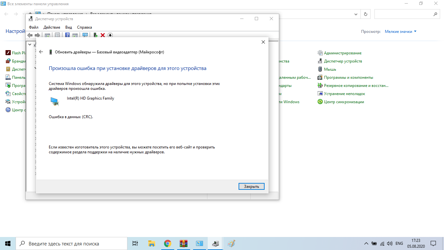Click the Wi-Fi network tray icon
This screenshot has width=444, height=250.
[382, 243]
